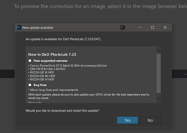The image size is (187, 133).
Task: Click the 'RICOH GR III HDF' entry
Action: pyautogui.click(x=41, y=73)
